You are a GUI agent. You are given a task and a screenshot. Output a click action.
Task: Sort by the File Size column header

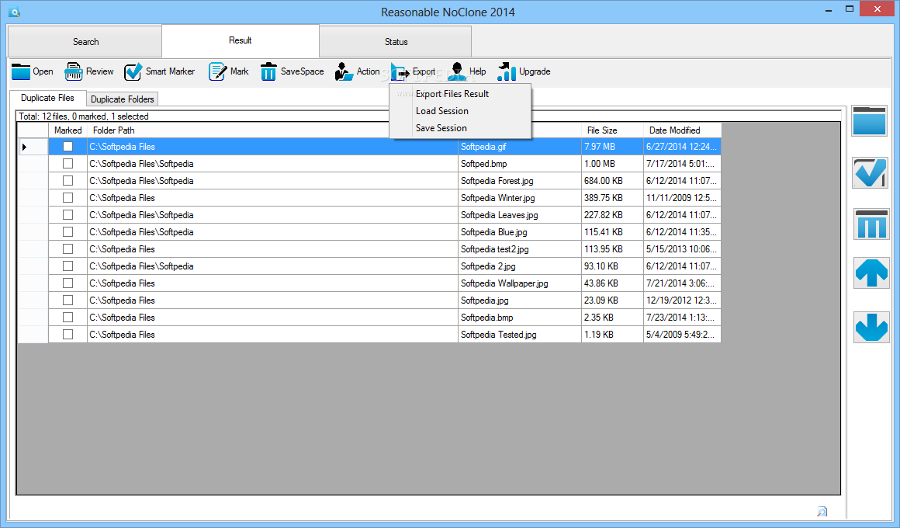point(612,130)
